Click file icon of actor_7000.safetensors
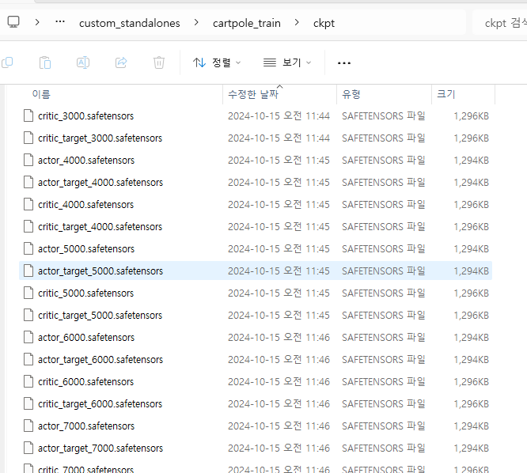Screen dimensions: 527x473 [x=28, y=426]
